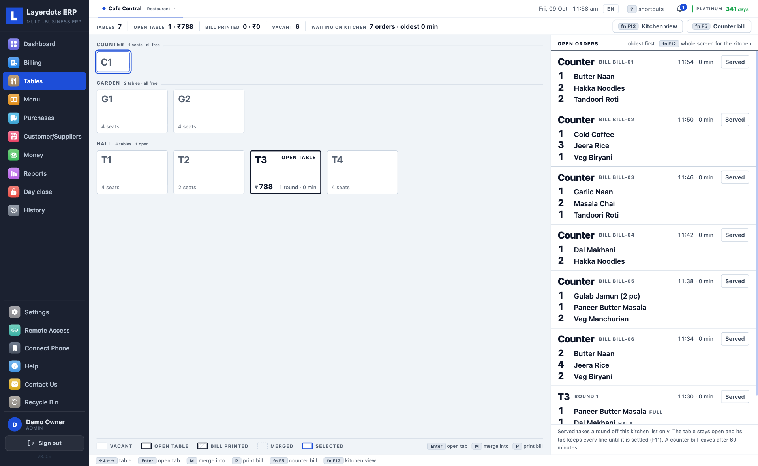Click the Help question icon
The image size is (758, 466).
(x=15, y=366)
